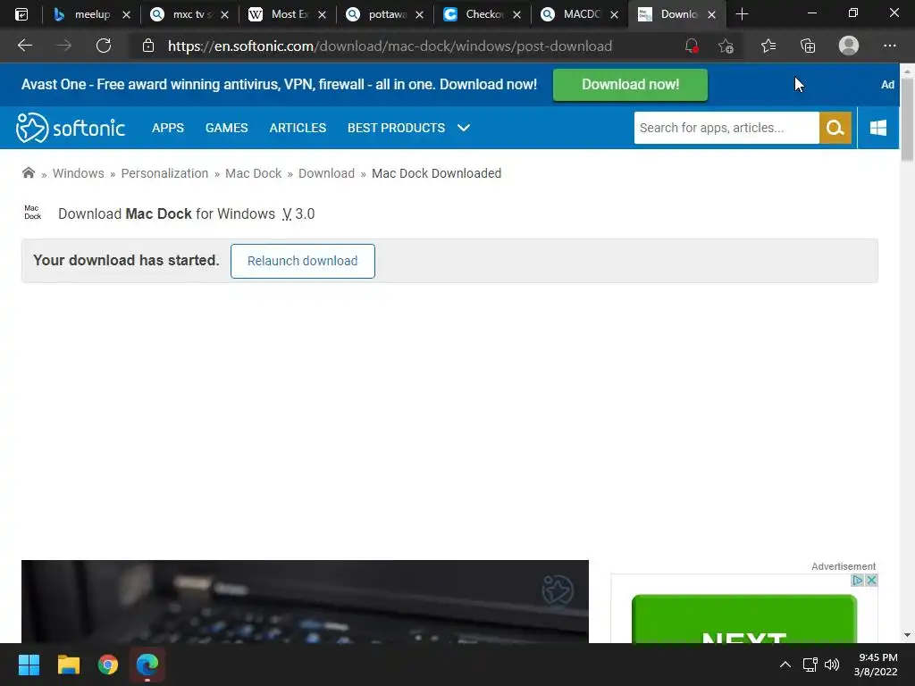This screenshot has width=915, height=686.
Task: Click Relaunch download button
Action: [x=302, y=261]
